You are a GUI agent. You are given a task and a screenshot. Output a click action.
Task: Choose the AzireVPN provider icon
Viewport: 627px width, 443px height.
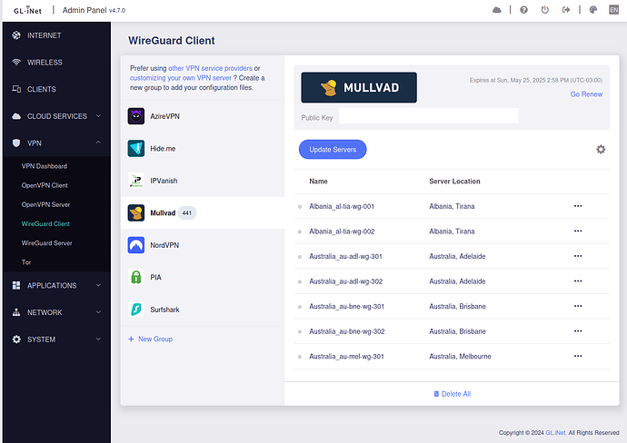[135, 116]
